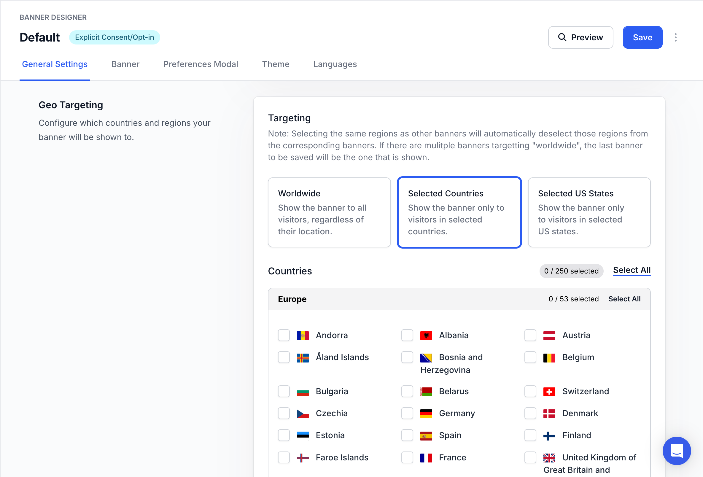Image resolution: width=703 pixels, height=477 pixels.
Task: Click the Estonia flag icon
Action: point(303,435)
